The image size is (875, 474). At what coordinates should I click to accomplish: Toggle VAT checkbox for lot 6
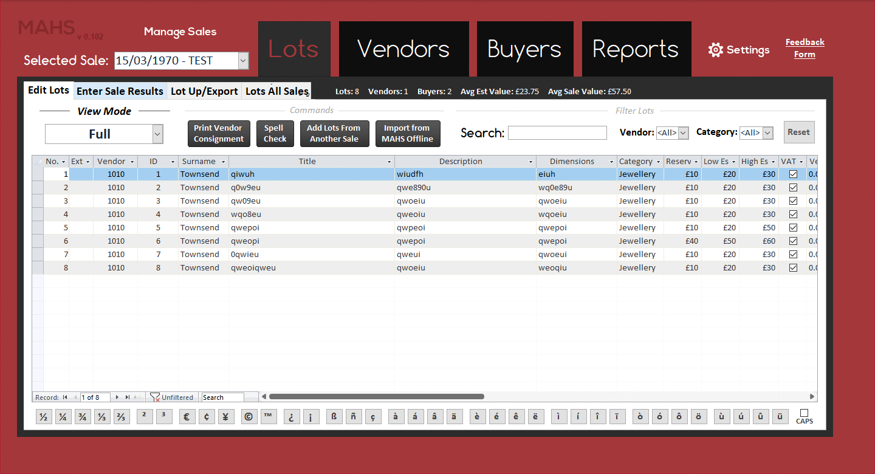793,241
